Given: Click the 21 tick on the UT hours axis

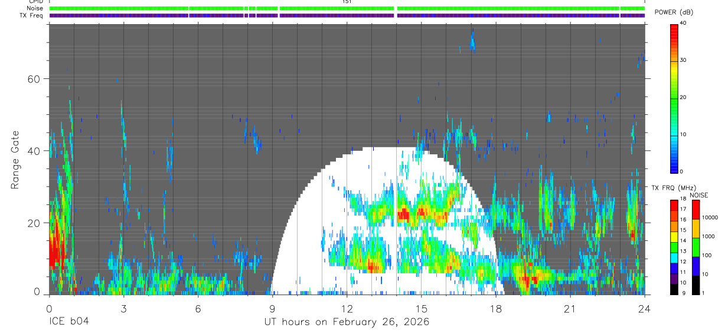Looking at the screenshot, I should [x=570, y=309].
